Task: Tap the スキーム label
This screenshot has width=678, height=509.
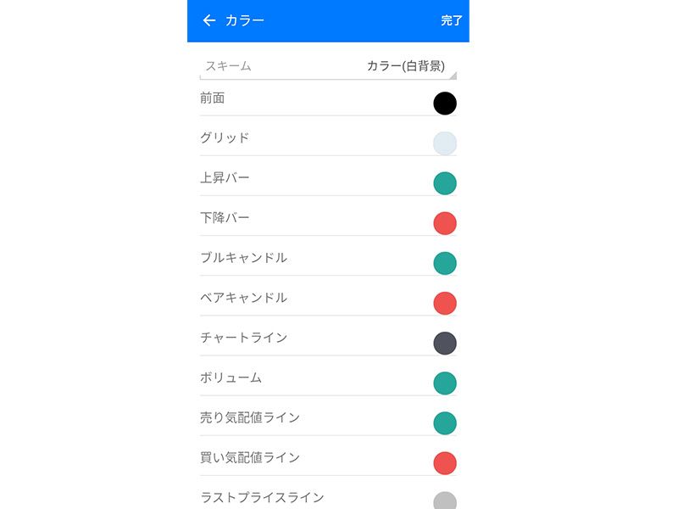Action: pyautogui.click(x=228, y=66)
